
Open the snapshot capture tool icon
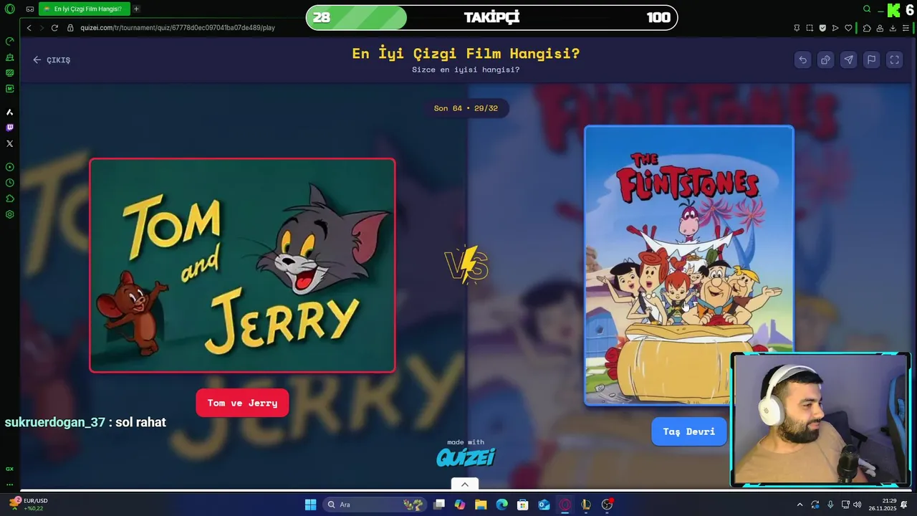click(x=810, y=28)
